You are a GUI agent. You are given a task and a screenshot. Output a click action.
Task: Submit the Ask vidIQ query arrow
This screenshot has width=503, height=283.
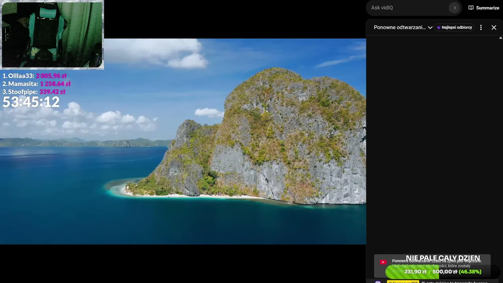pyautogui.click(x=454, y=8)
